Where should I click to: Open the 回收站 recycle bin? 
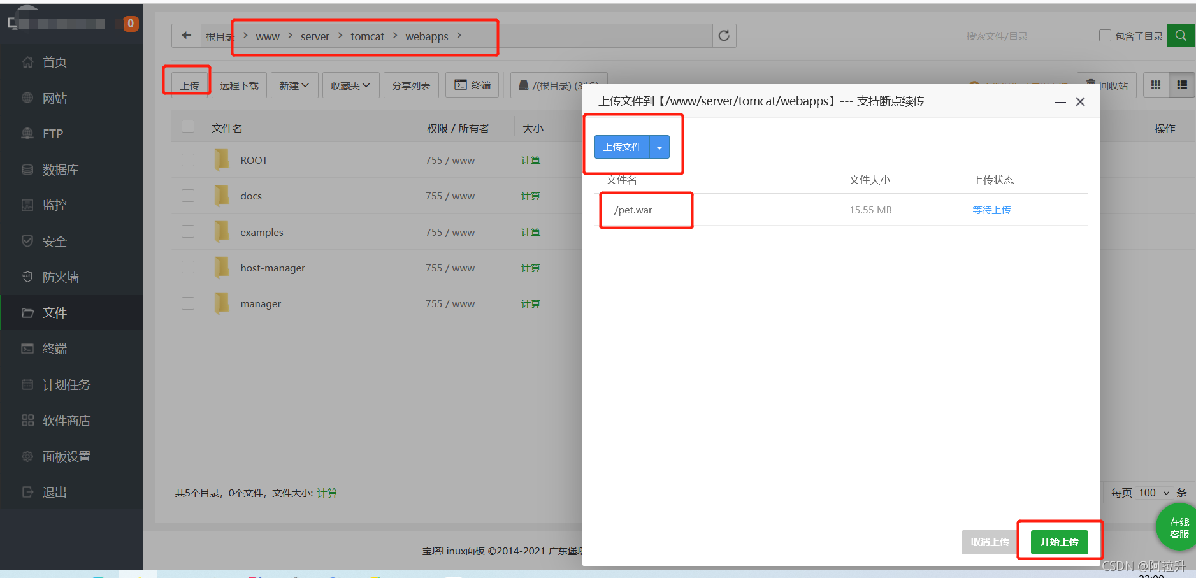1107,85
